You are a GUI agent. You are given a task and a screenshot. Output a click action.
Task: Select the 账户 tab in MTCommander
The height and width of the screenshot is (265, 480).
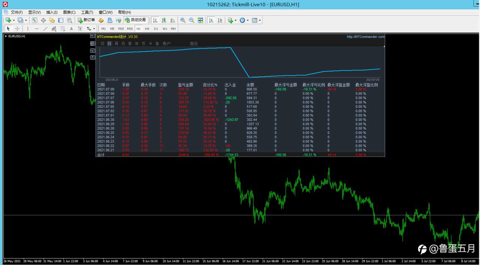coord(166,44)
